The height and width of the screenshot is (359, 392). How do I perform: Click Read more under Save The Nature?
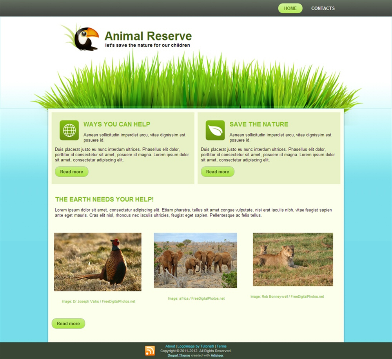pos(218,172)
